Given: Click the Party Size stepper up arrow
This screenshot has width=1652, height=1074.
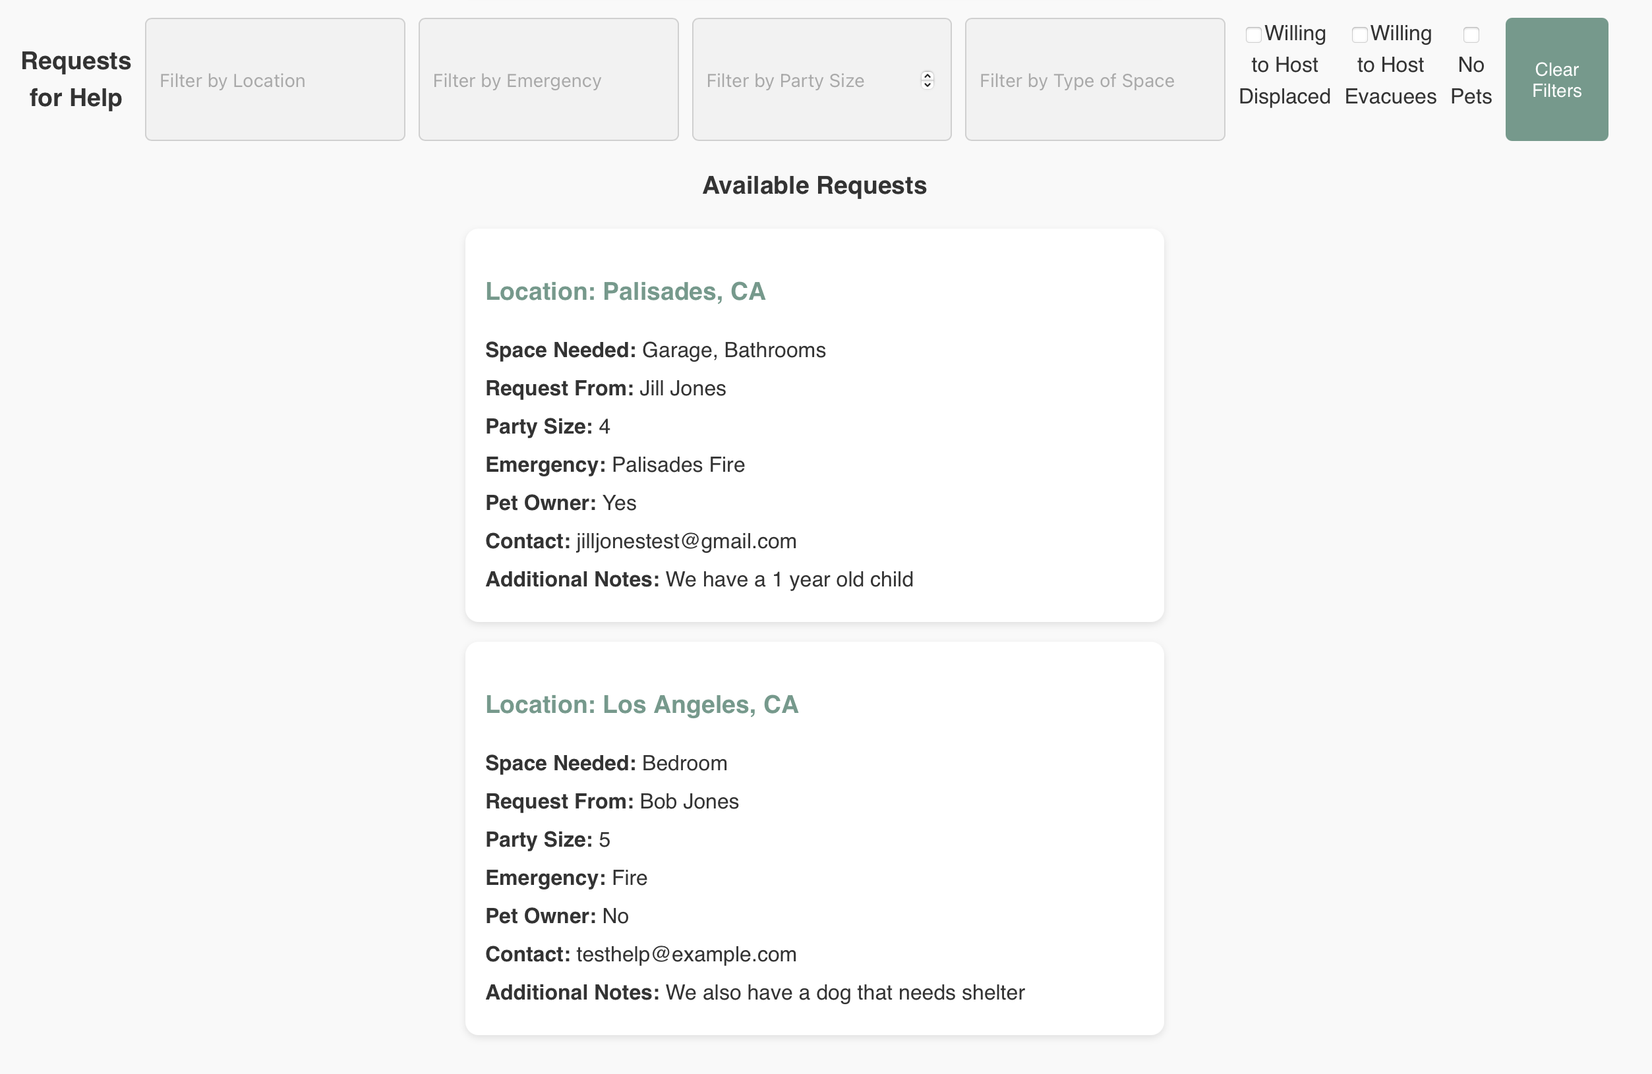Looking at the screenshot, I should [928, 76].
